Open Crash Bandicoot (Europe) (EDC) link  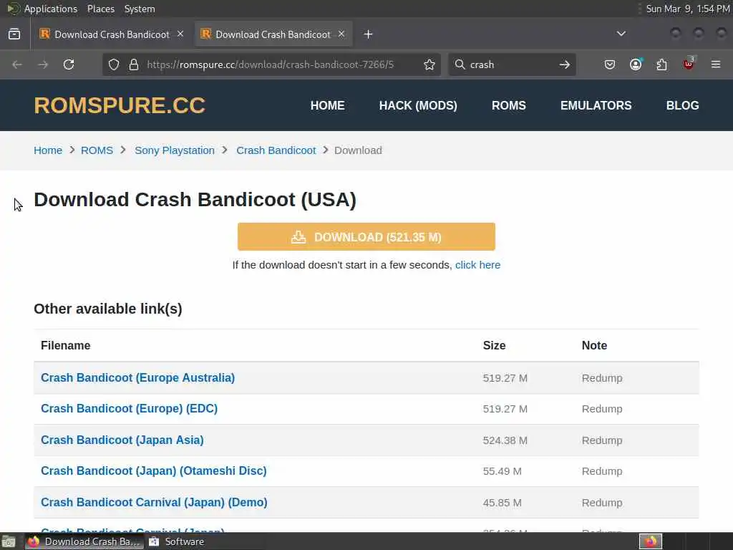coord(129,409)
